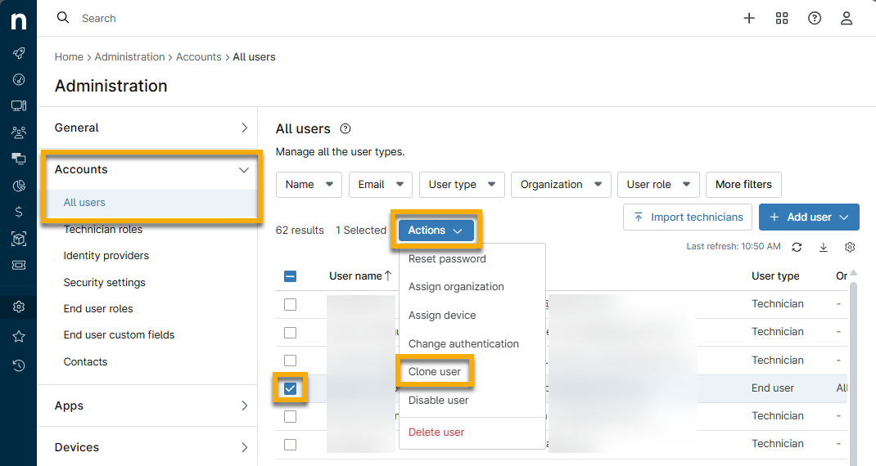Screen dimensions: 876x466
Task: Uncheck the selected End user row checkbox
Action: [290, 388]
